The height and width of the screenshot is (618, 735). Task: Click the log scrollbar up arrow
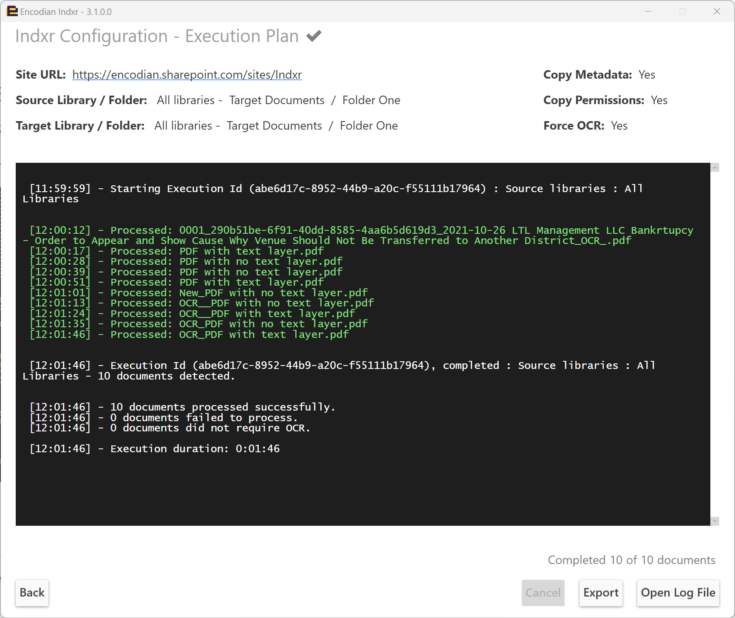click(715, 167)
